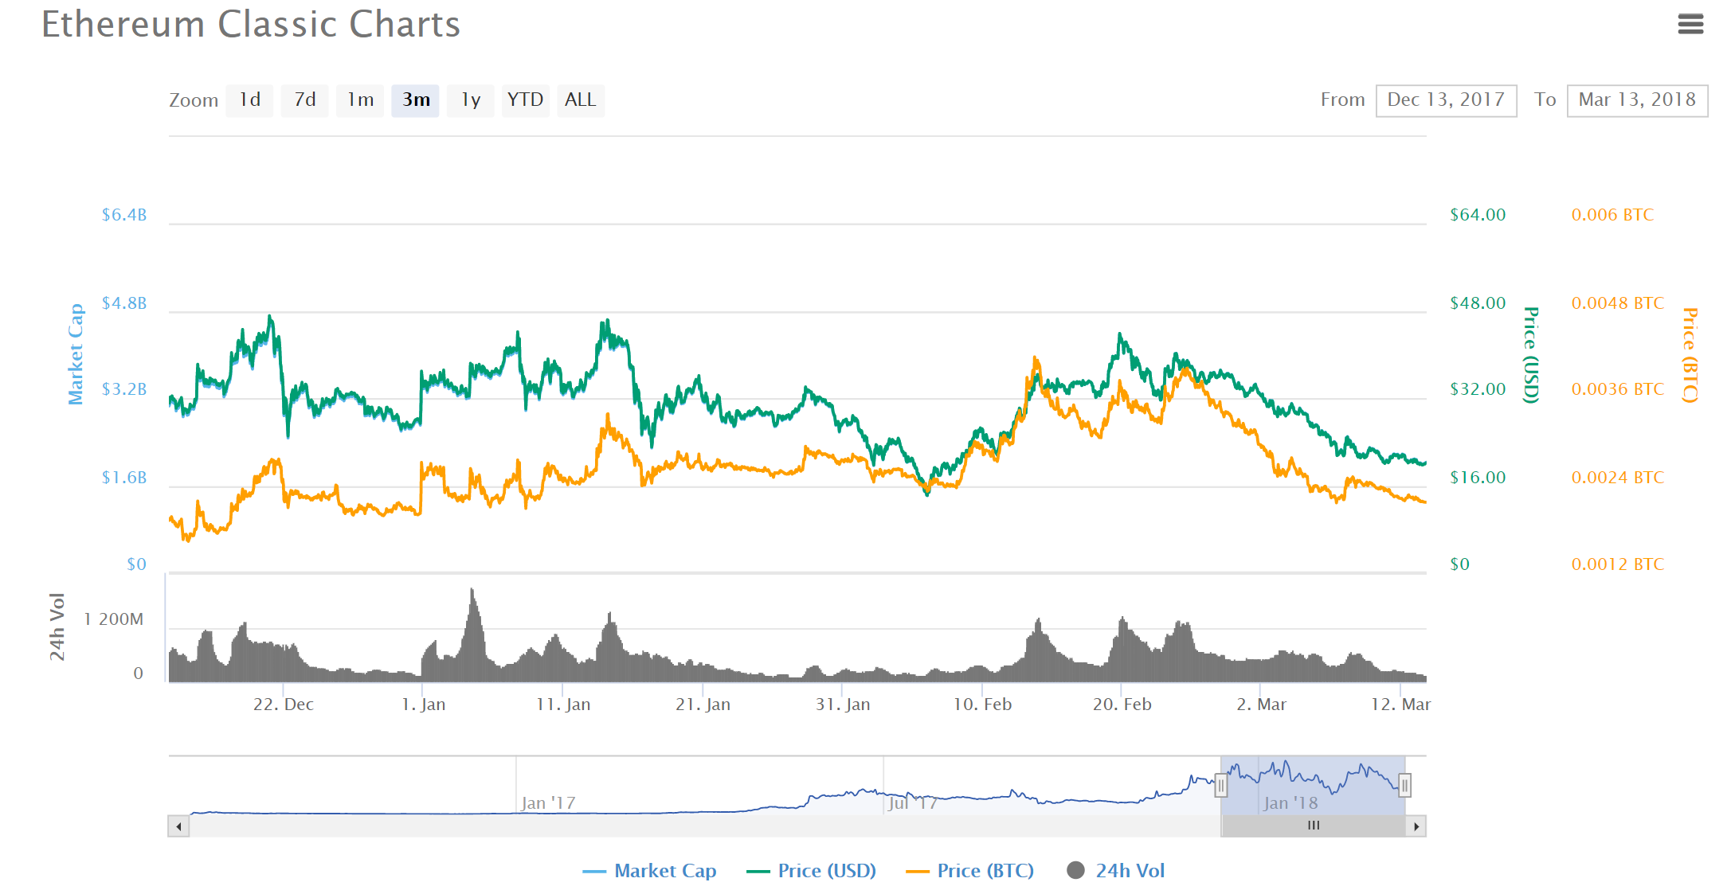1731x890 pixels.
Task: Set zoom range to 1y
Action: pyautogui.click(x=471, y=100)
